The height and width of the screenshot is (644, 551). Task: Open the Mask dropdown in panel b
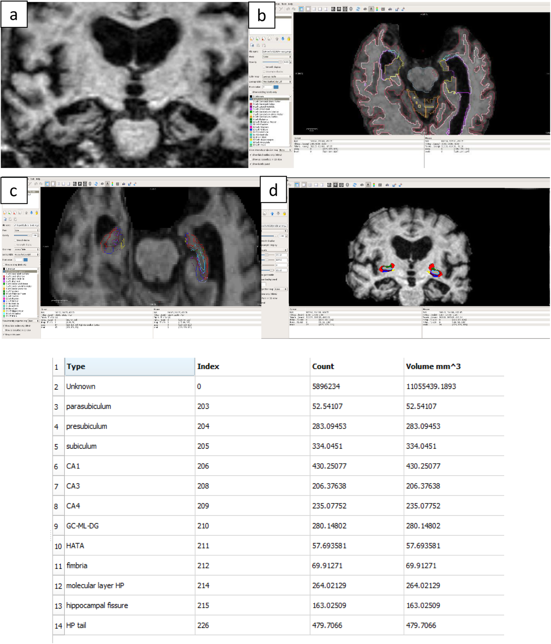point(277,57)
